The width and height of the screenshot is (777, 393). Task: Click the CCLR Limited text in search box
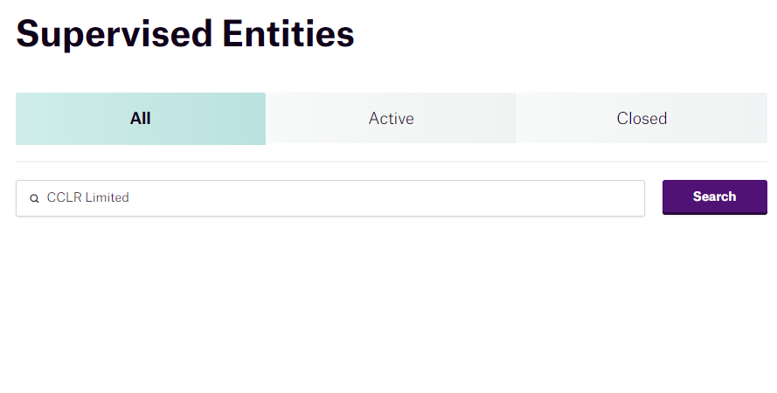[x=87, y=197]
